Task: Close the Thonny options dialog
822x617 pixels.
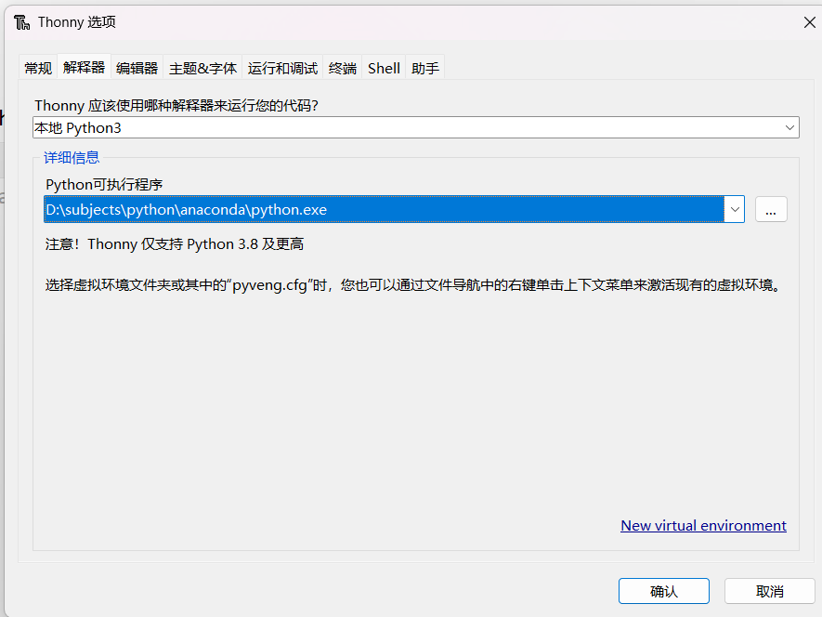Action: point(809,22)
